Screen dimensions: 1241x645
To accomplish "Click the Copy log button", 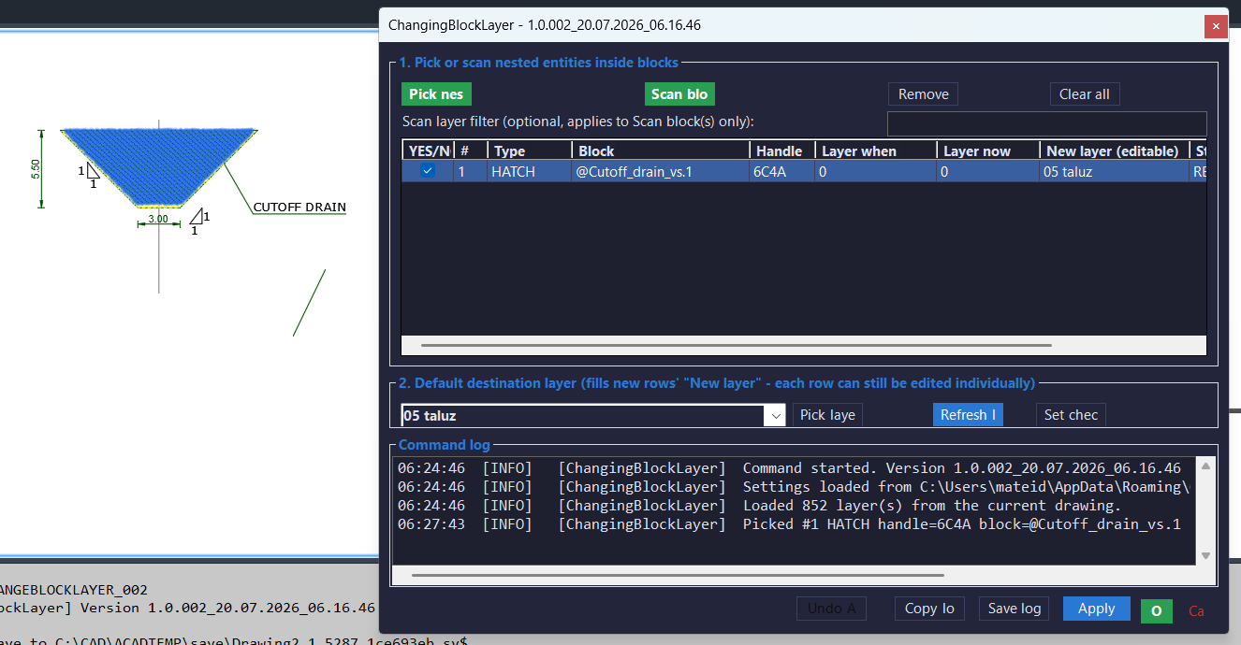I will pos(929,609).
